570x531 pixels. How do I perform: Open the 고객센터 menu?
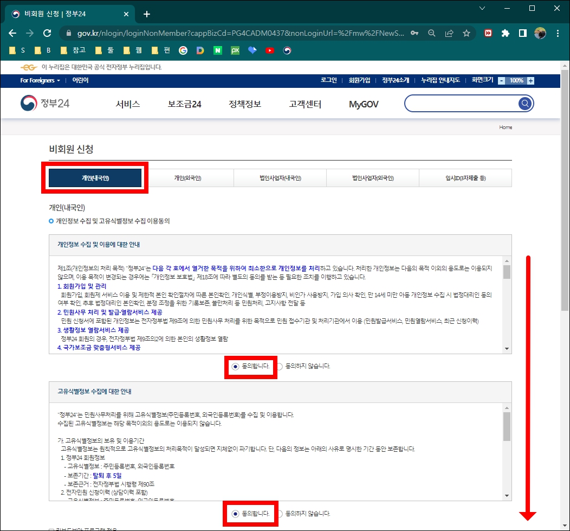coord(304,104)
